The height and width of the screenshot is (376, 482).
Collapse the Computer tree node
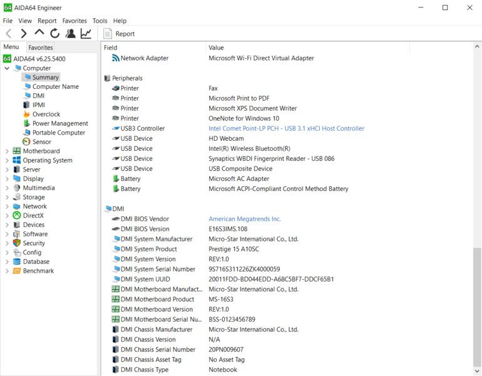(x=7, y=68)
